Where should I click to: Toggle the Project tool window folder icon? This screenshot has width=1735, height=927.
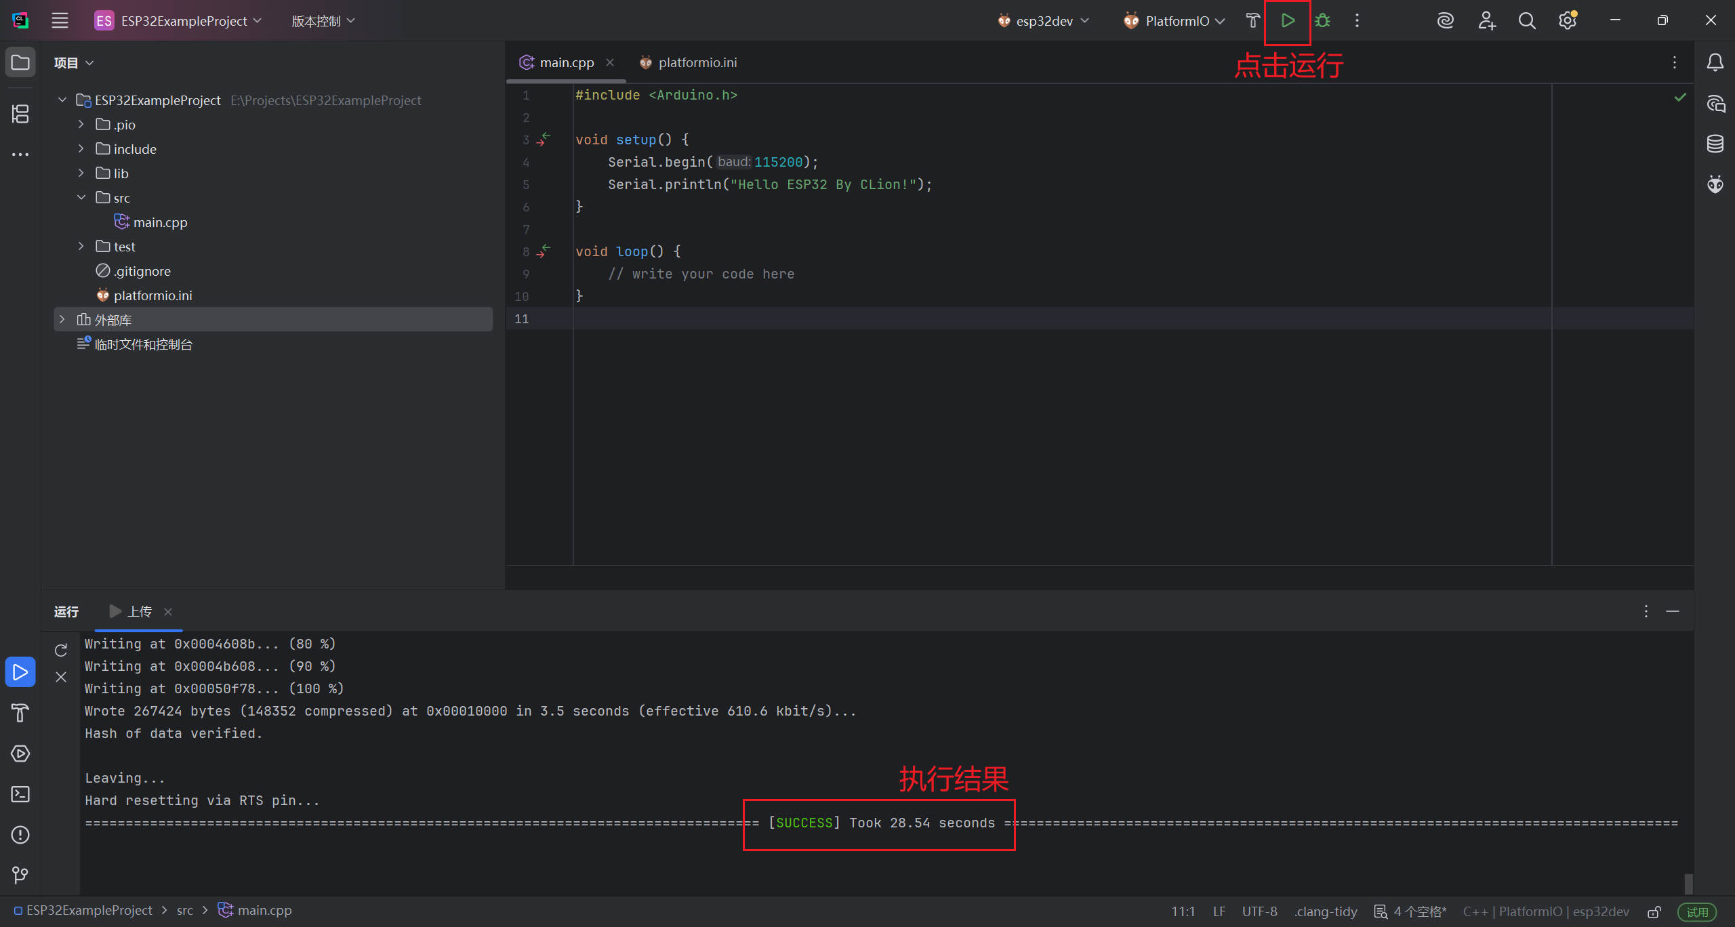click(20, 62)
